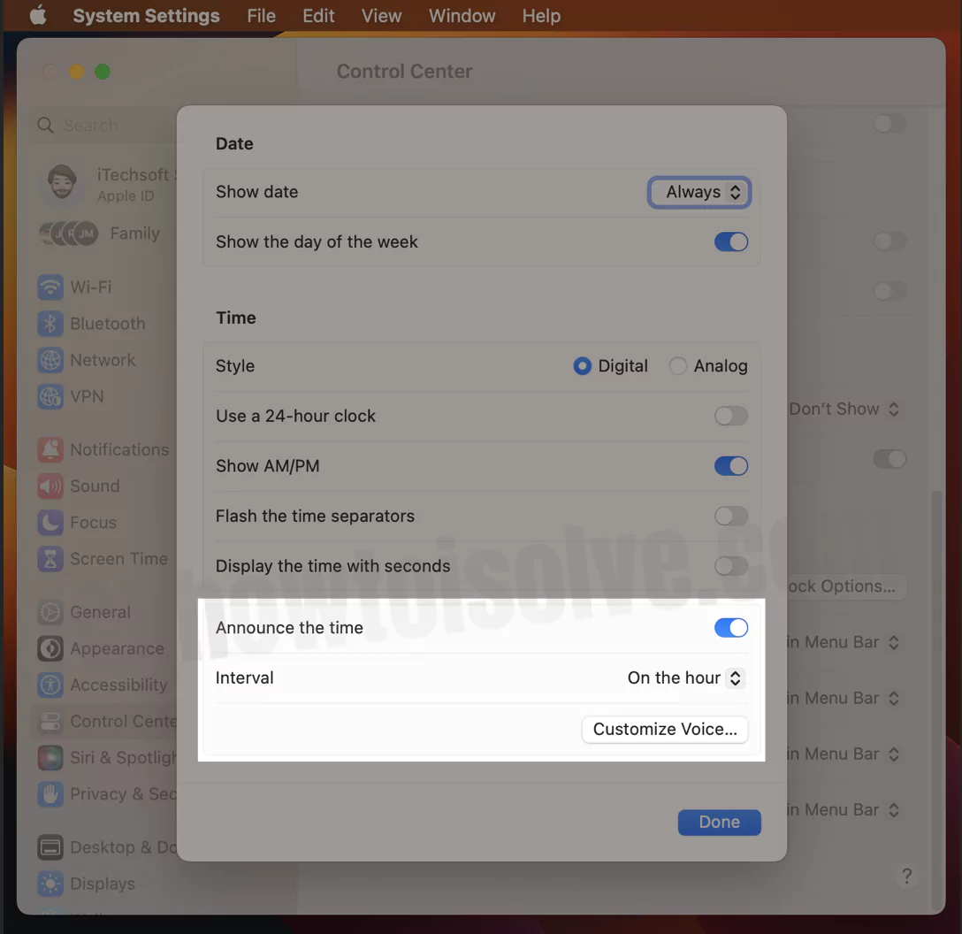Click the Customize Voice button
962x934 pixels.
[665, 729]
